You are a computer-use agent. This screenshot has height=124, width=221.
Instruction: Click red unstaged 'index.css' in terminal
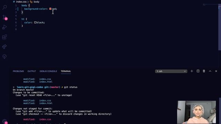(x=45, y=120)
